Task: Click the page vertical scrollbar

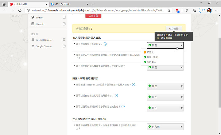Action: (219, 72)
